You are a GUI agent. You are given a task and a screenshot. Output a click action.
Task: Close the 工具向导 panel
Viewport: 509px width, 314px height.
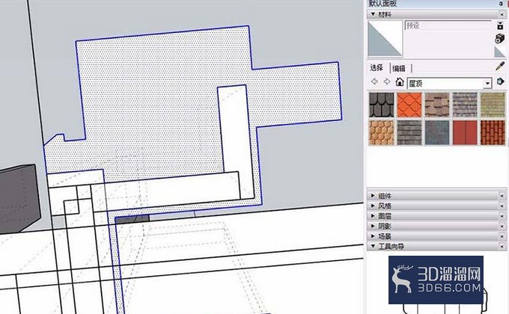coord(502,247)
